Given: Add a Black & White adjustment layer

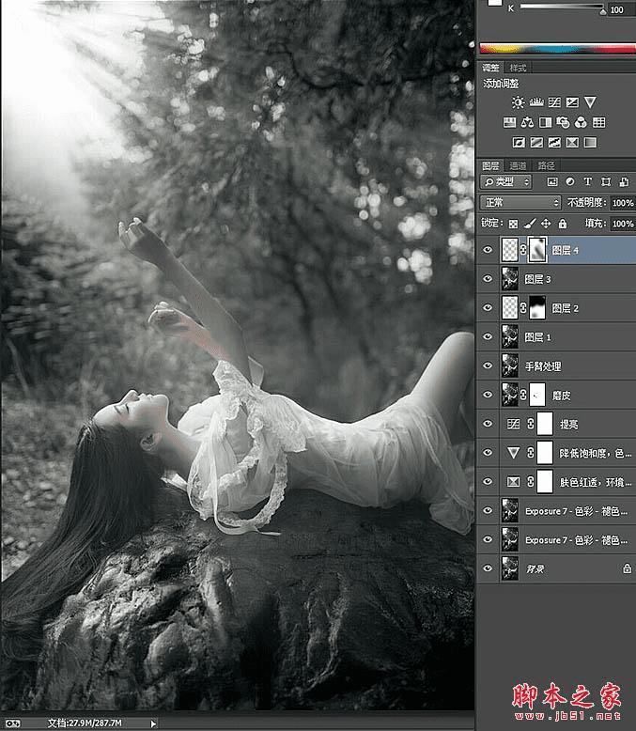Looking at the screenshot, I should pyautogui.click(x=545, y=122).
